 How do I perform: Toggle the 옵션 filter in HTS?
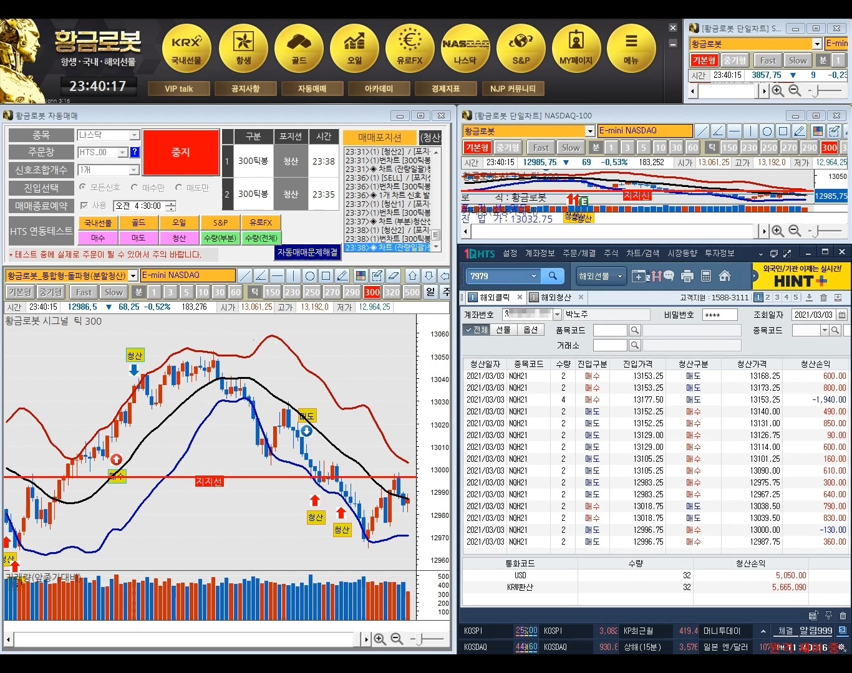tap(530, 330)
